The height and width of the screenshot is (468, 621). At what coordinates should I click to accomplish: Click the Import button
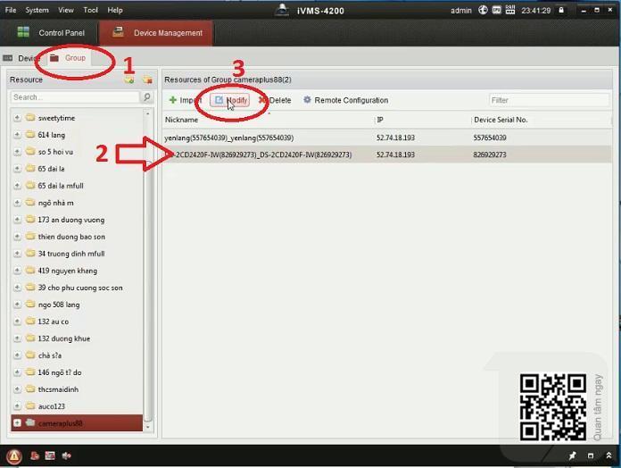pyautogui.click(x=186, y=100)
